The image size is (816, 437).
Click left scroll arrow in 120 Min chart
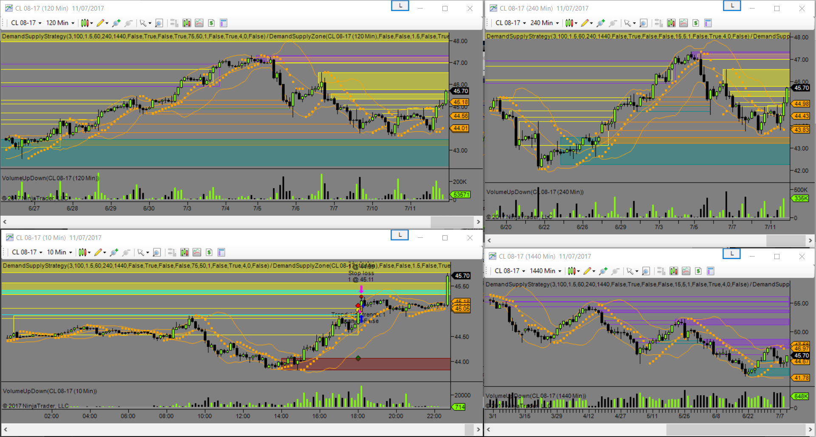[x=5, y=222]
